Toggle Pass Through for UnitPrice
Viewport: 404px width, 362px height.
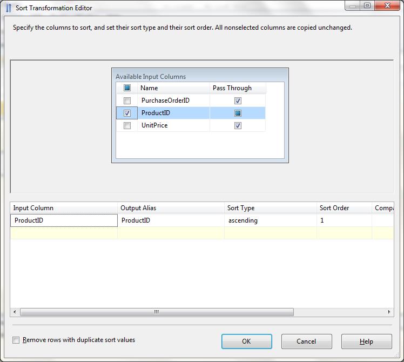pyautogui.click(x=238, y=126)
